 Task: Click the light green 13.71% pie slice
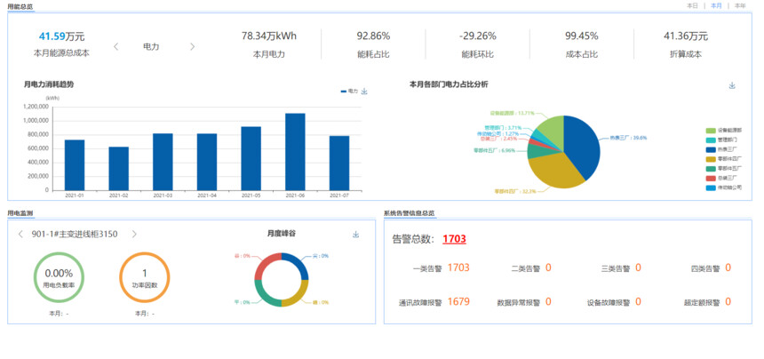tap(553, 129)
